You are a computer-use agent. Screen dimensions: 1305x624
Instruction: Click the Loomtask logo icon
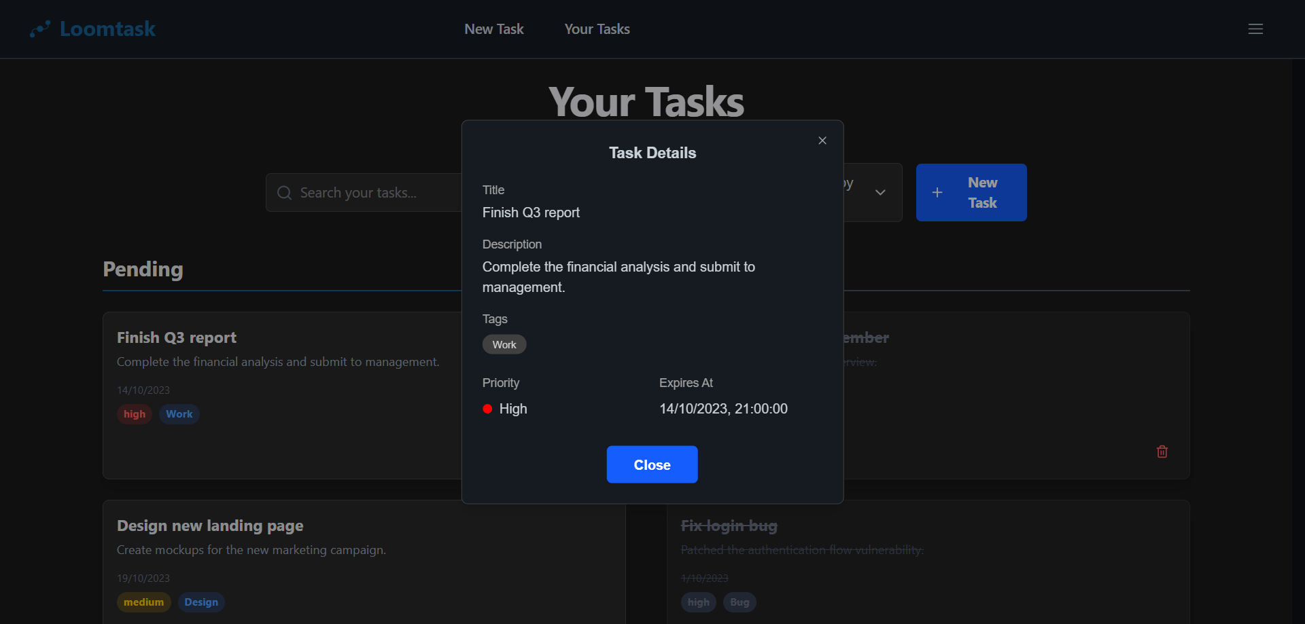coord(40,29)
